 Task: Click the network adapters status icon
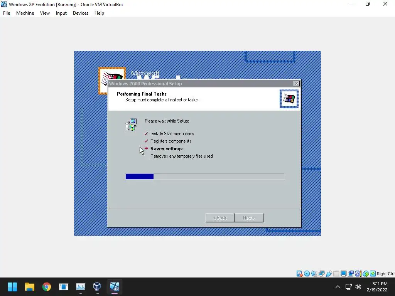coord(321,274)
